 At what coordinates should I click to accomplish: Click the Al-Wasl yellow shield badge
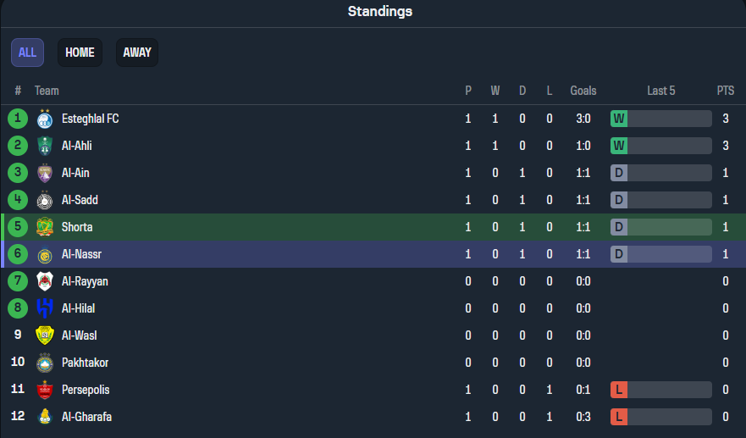pyautogui.click(x=45, y=335)
